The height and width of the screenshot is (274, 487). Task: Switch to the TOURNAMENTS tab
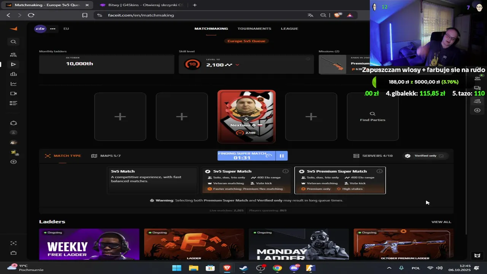[x=254, y=29]
